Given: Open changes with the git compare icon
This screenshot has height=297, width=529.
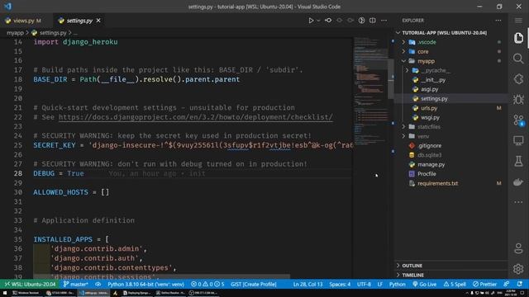Looking at the screenshot, I should tap(328, 21).
